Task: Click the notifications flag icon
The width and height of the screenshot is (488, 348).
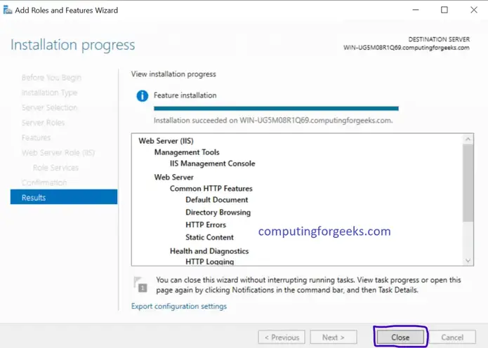Action: pyautogui.click(x=140, y=284)
